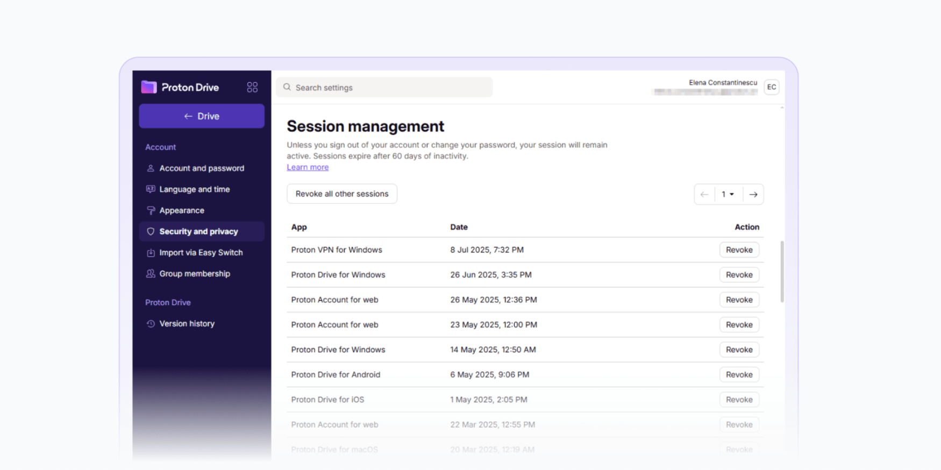The width and height of the screenshot is (941, 470).
Task: Revoke the 22 Mar 2025 Account for web session
Action: [x=739, y=424]
